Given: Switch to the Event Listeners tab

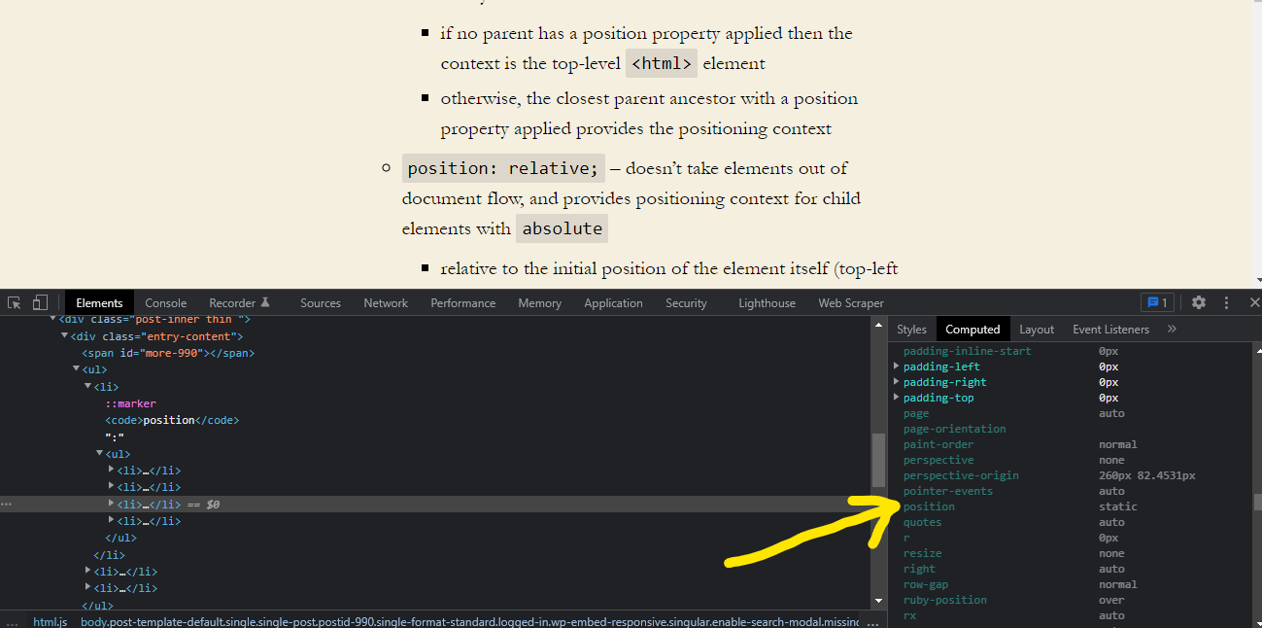Looking at the screenshot, I should tap(1110, 329).
